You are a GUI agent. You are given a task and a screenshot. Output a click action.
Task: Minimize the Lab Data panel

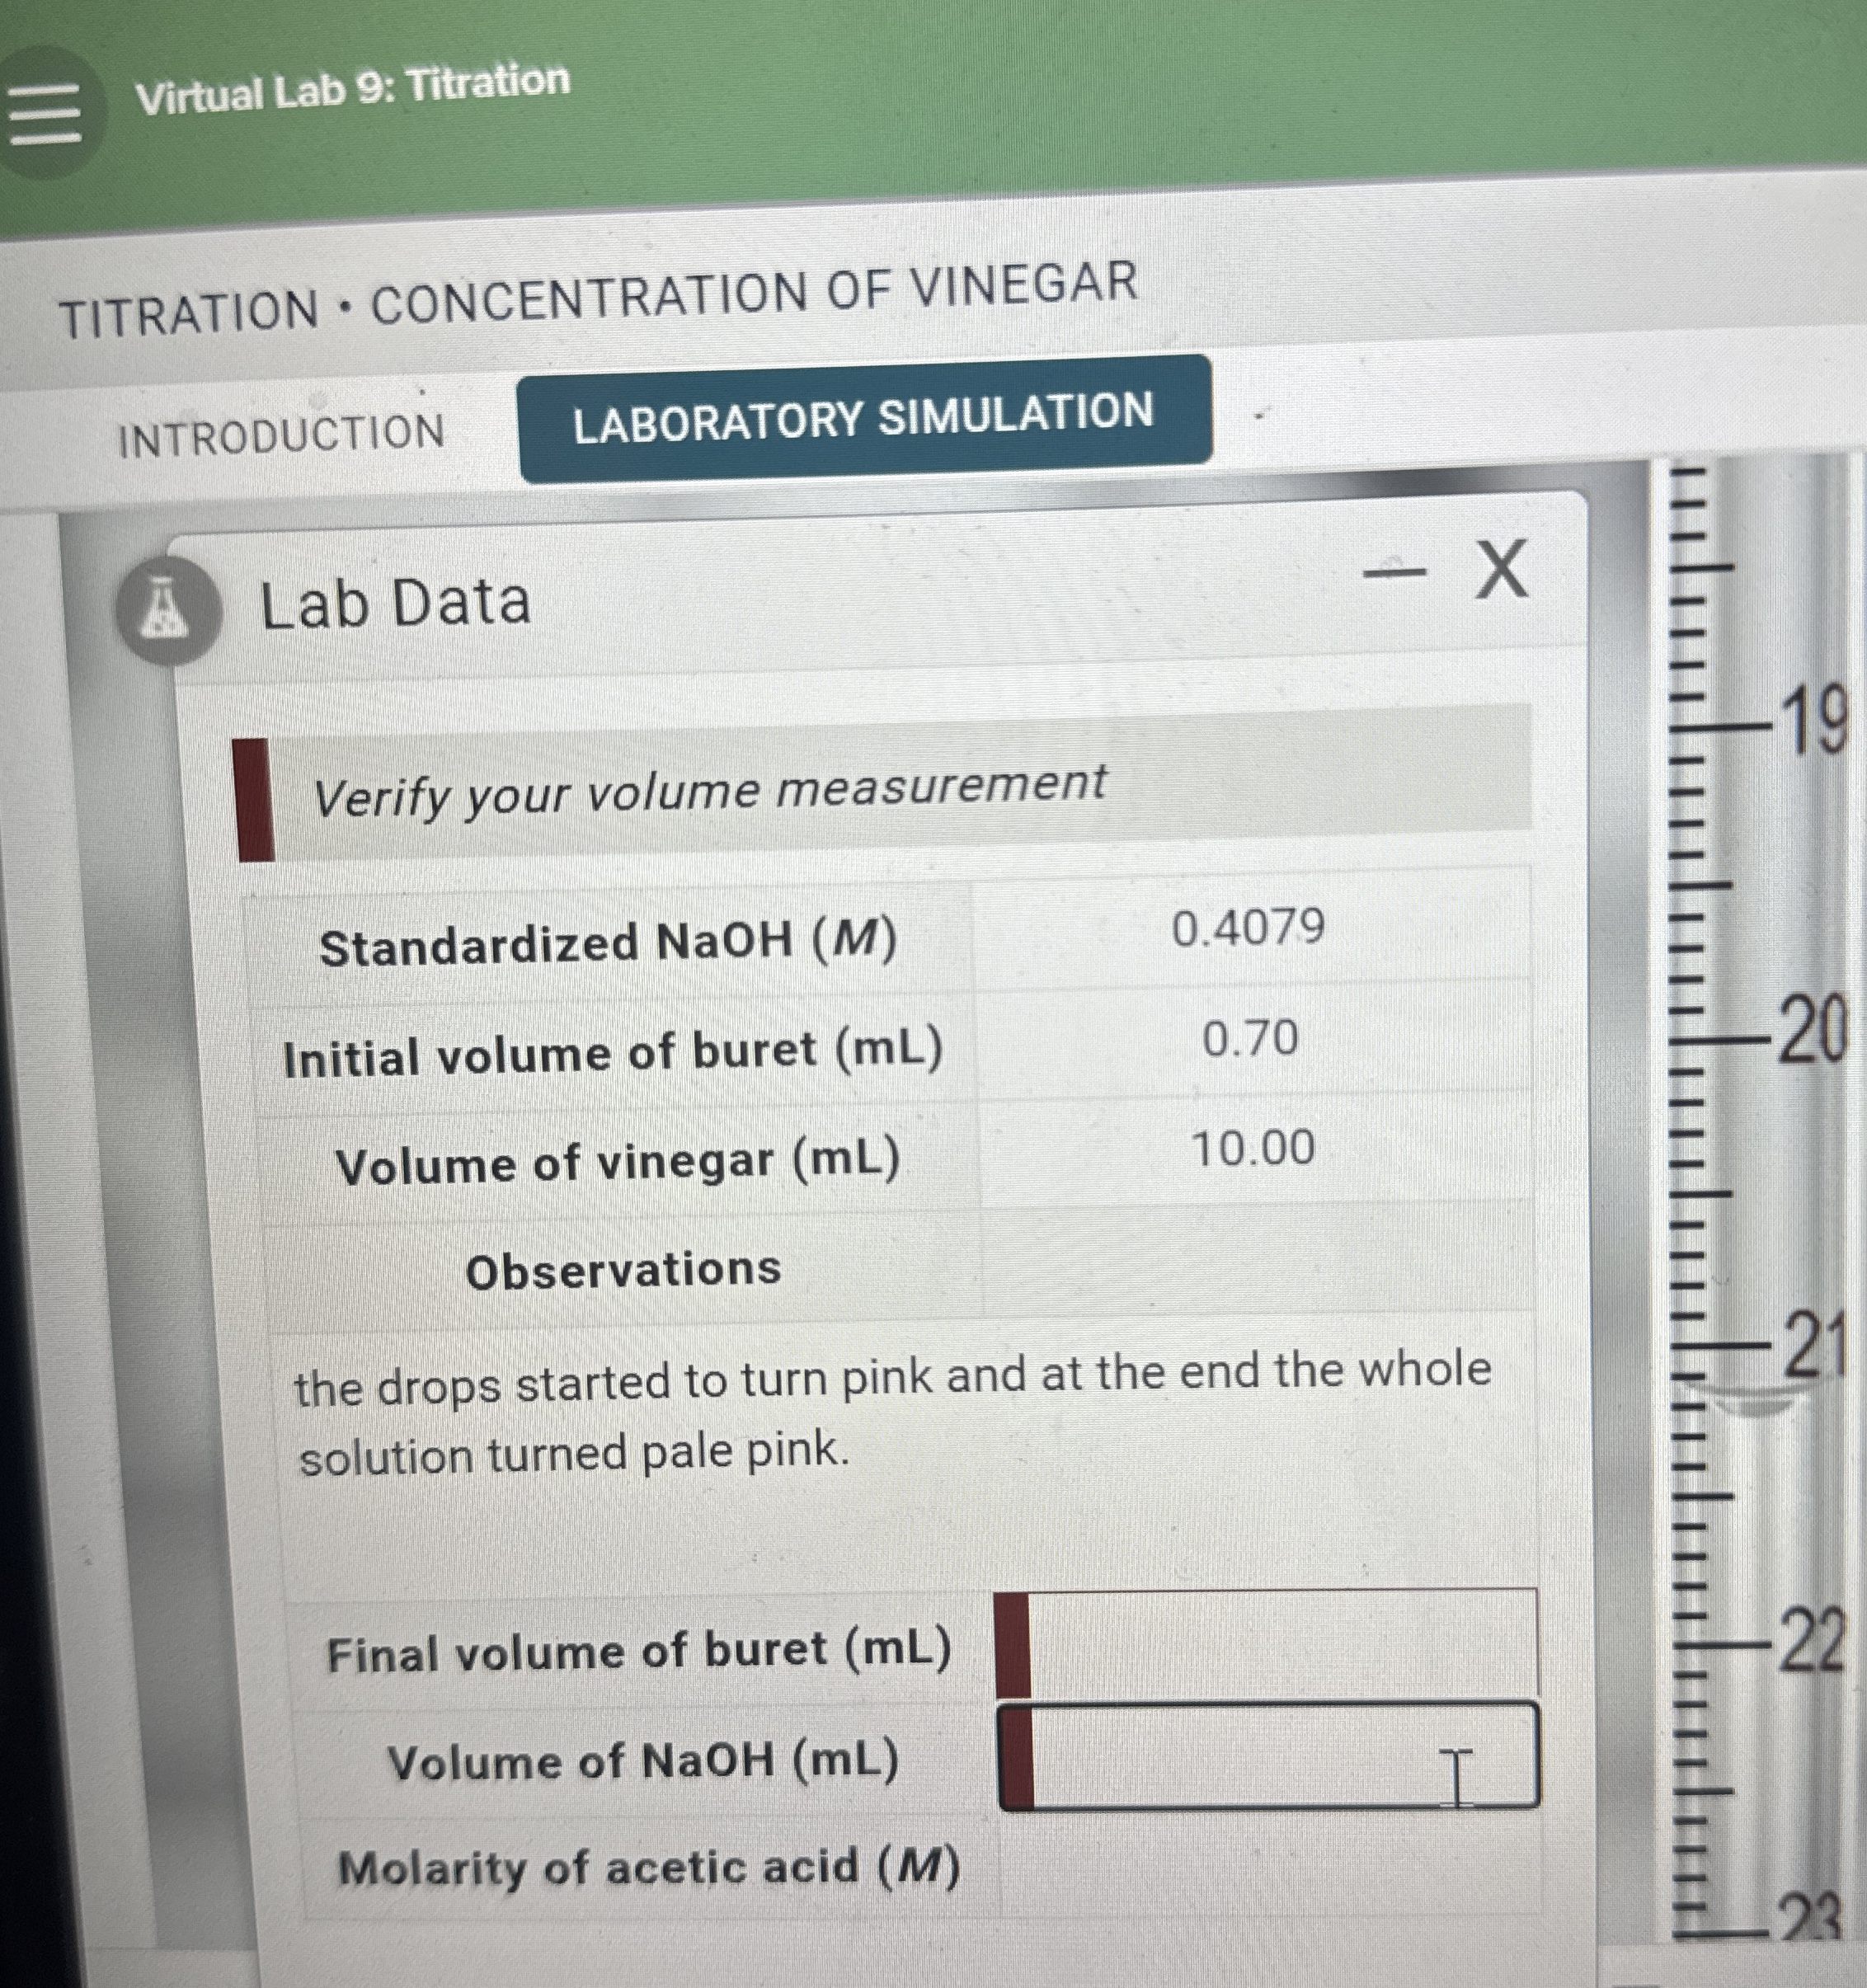tap(1395, 573)
